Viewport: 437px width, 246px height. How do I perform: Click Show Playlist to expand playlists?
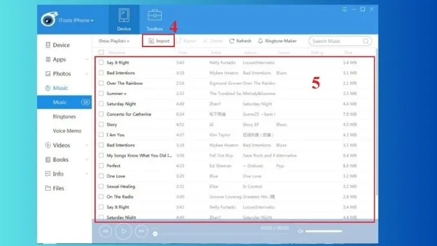[x=114, y=41]
